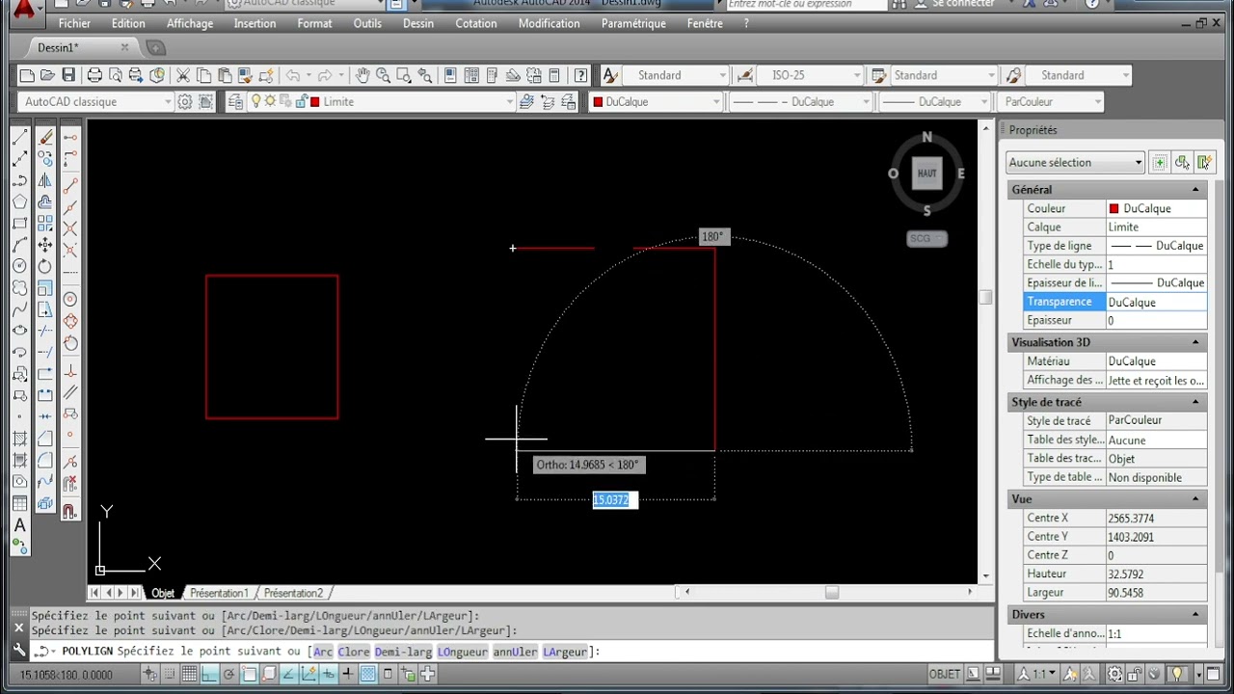Screen dimensions: 1234x694
Task: Select the Erase tool
Action: (45, 138)
